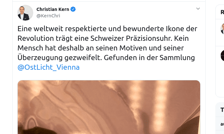Click the blue verified badge
Image resolution: width=224 pixels, height=134 pixels.
pos(73,9)
